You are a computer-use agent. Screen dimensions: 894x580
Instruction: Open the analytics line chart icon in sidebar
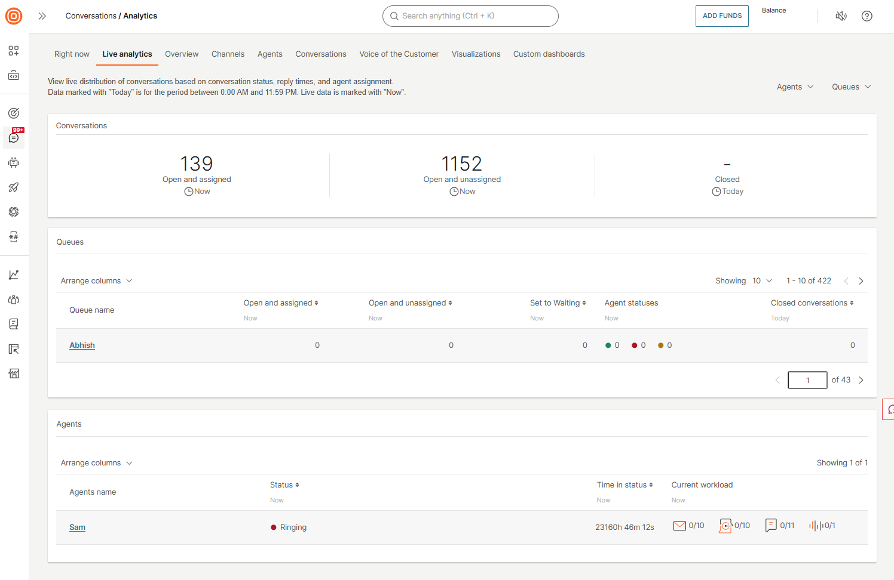click(13, 274)
